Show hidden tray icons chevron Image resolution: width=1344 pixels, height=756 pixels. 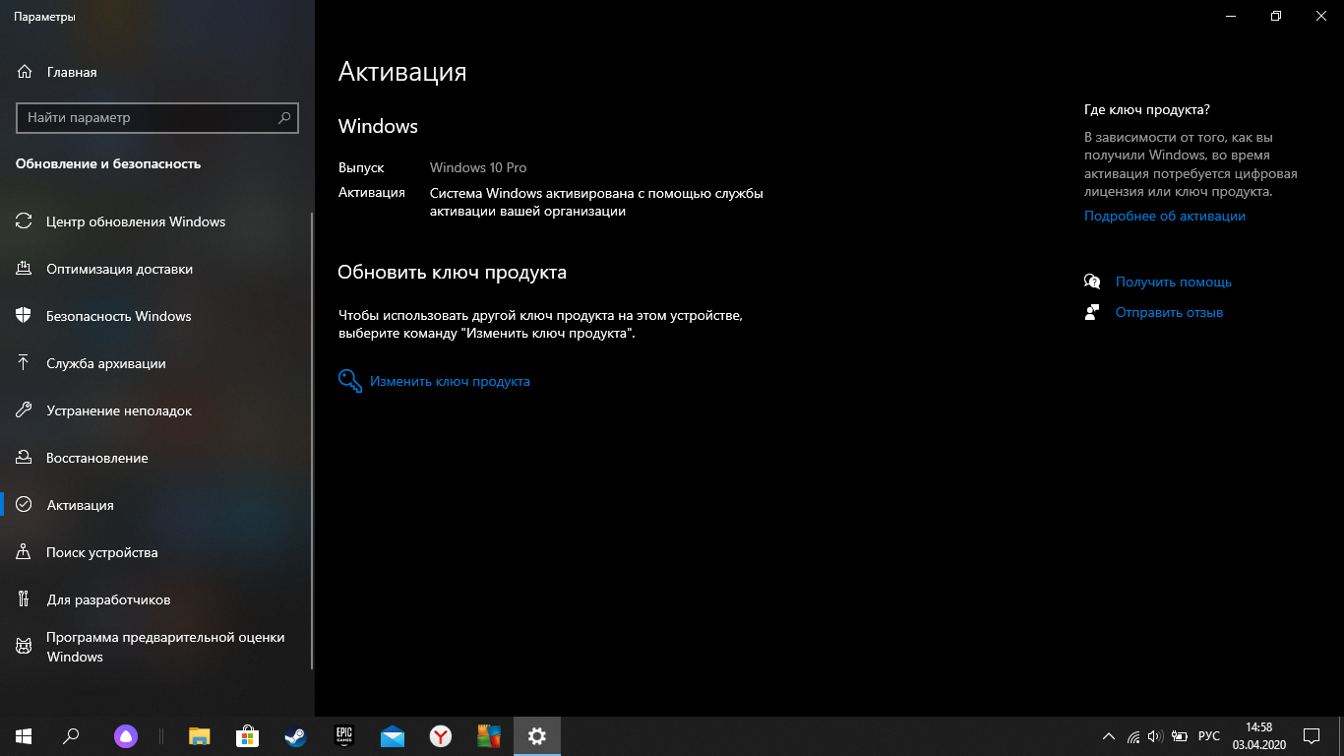(1109, 735)
